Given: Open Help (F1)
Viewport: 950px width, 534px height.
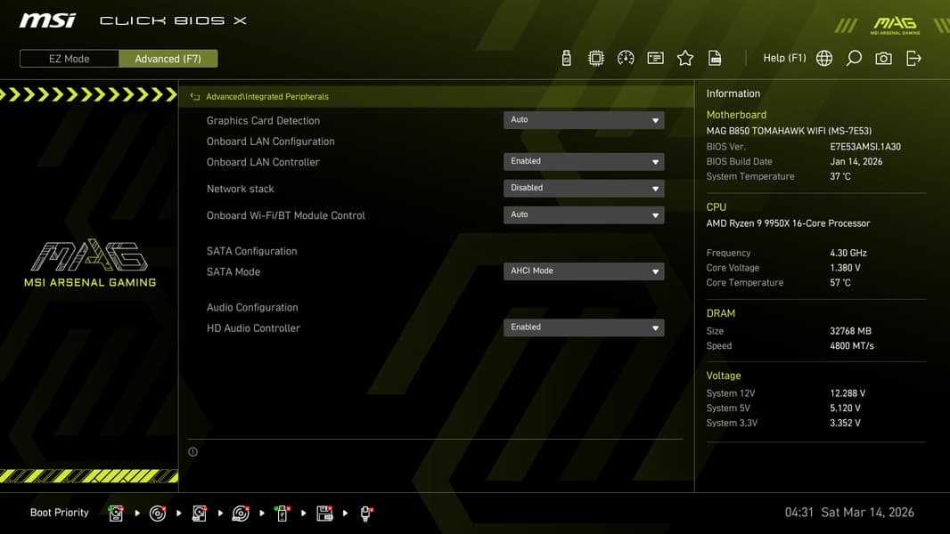Looking at the screenshot, I should (784, 58).
